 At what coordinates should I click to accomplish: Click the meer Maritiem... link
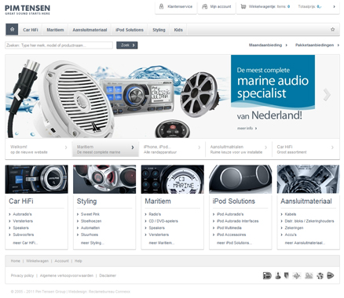[x=162, y=243]
